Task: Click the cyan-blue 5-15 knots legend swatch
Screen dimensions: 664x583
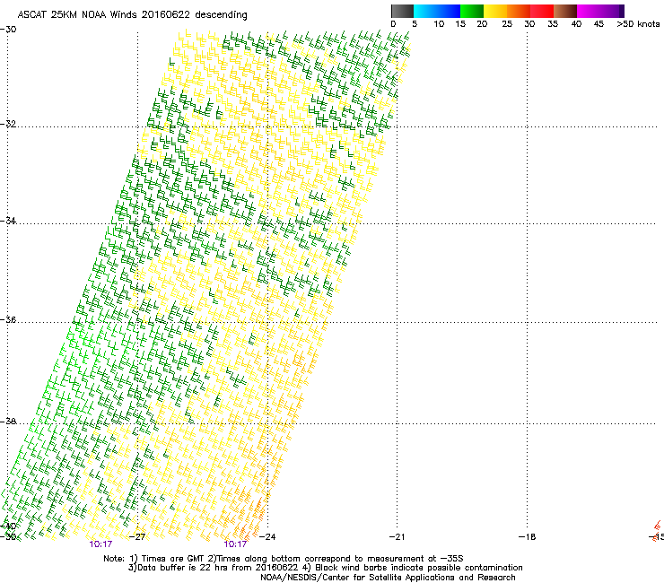Action: (437, 11)
